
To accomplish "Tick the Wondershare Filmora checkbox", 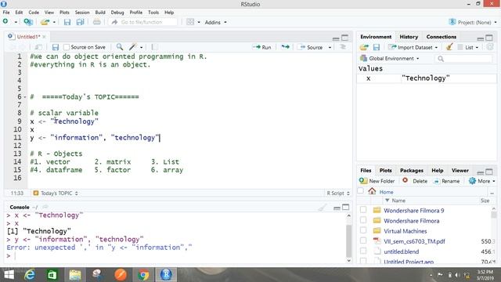I will 363,220.
